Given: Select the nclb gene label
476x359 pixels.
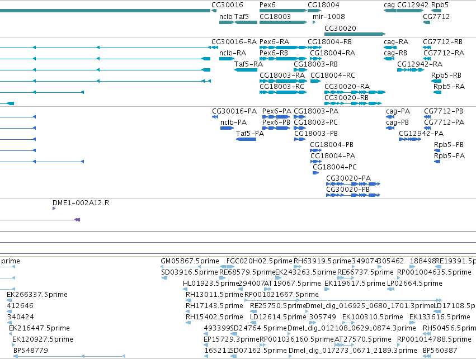Looking at the screenshot, I should (x=225, y=16).
